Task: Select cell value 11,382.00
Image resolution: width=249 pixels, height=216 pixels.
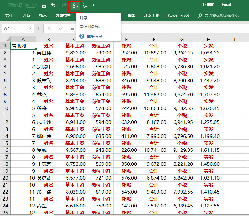Action: point(154,95)
